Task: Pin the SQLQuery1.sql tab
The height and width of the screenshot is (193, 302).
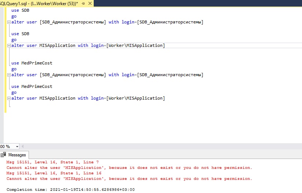Action: [83, 3]
